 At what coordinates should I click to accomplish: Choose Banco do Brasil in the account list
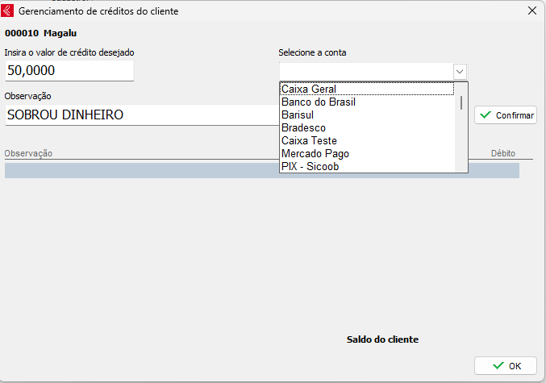coord(366,102)
